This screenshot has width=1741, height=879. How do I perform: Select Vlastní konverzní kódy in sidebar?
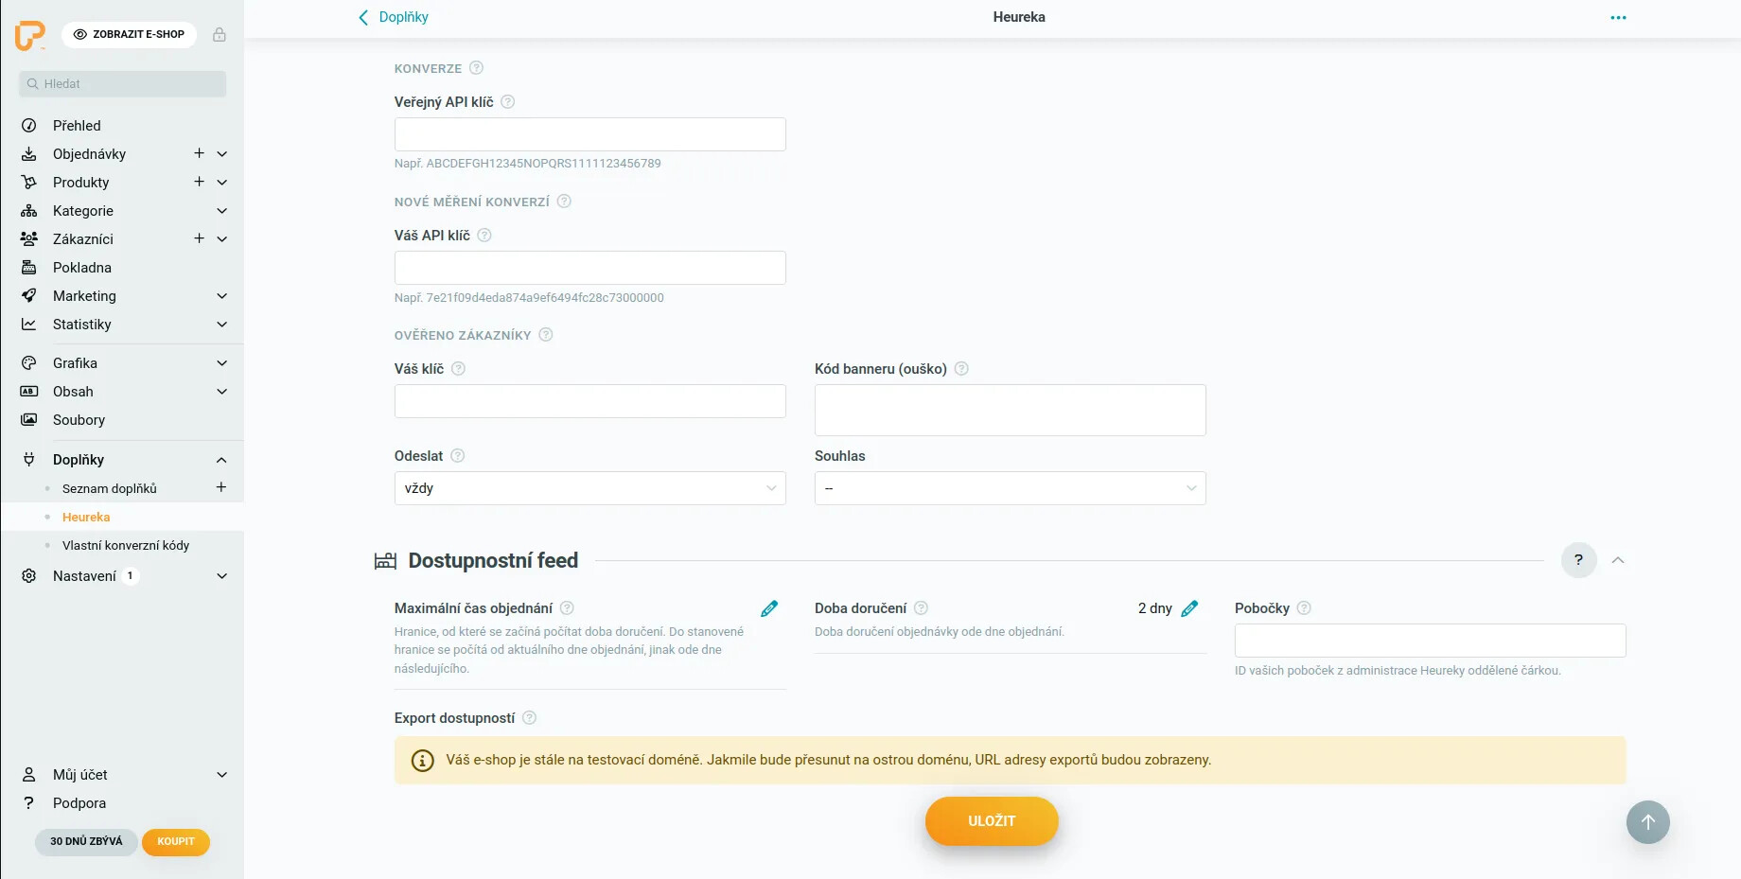(x=126, y=546)
